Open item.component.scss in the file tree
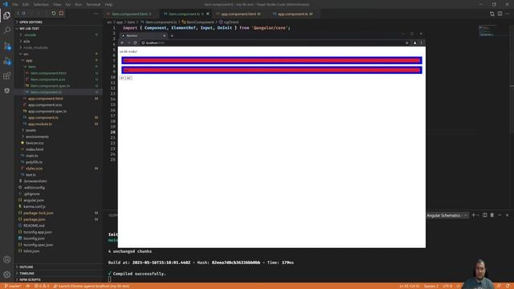This screenshot has height=289, width=514. [48, 79]
